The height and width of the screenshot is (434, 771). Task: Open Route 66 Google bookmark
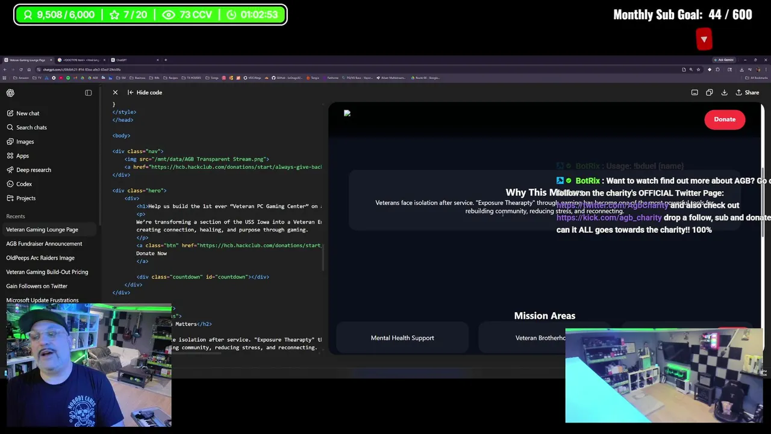425,78
